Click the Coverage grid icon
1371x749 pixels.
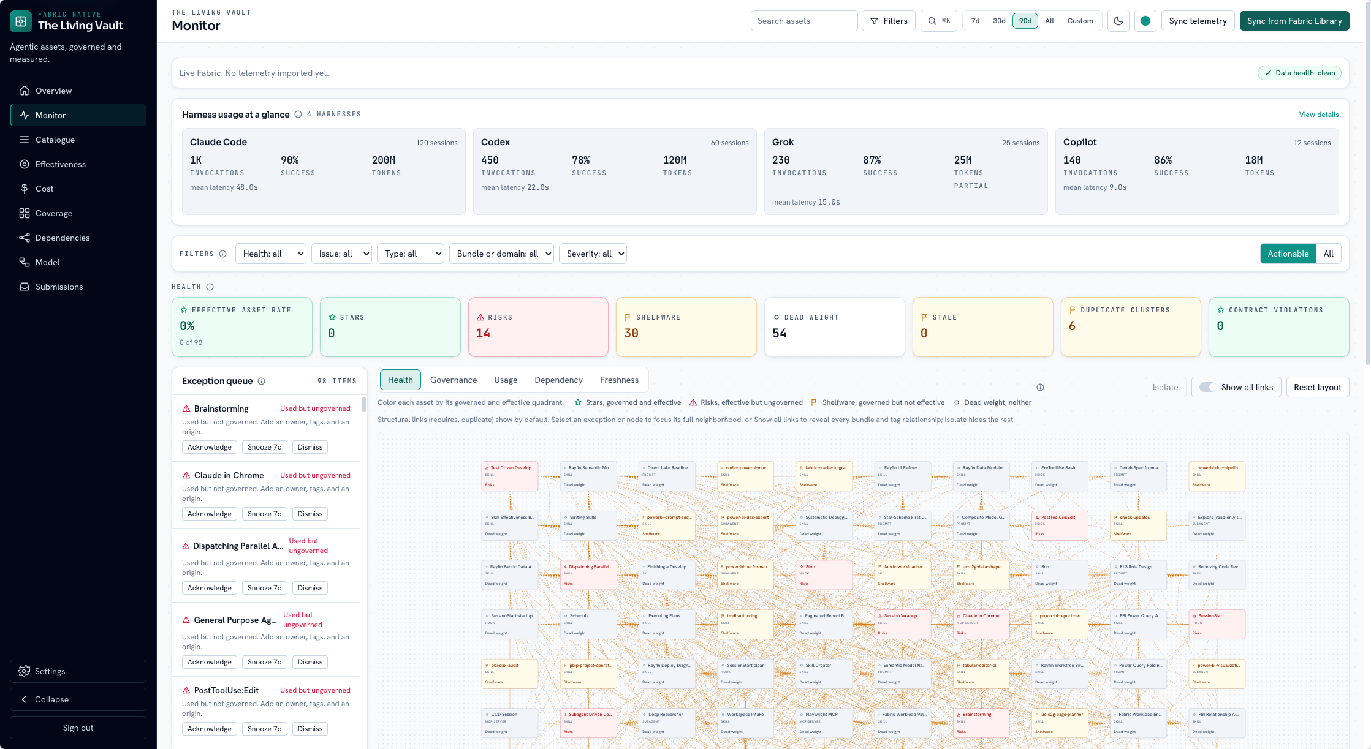tap(25, 213)
